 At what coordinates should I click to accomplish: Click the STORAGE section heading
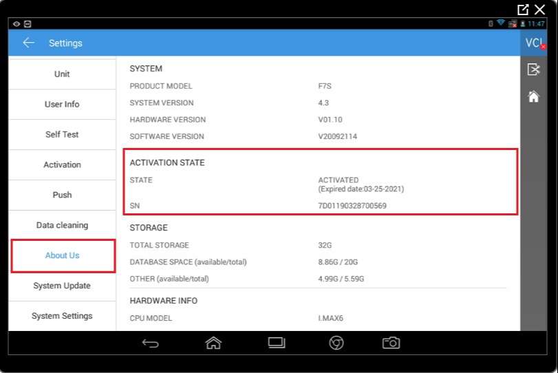click(x=149, y=228)
